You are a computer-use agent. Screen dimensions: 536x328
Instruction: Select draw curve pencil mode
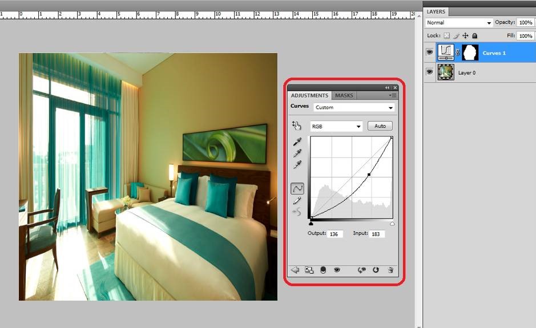(297, 201)
